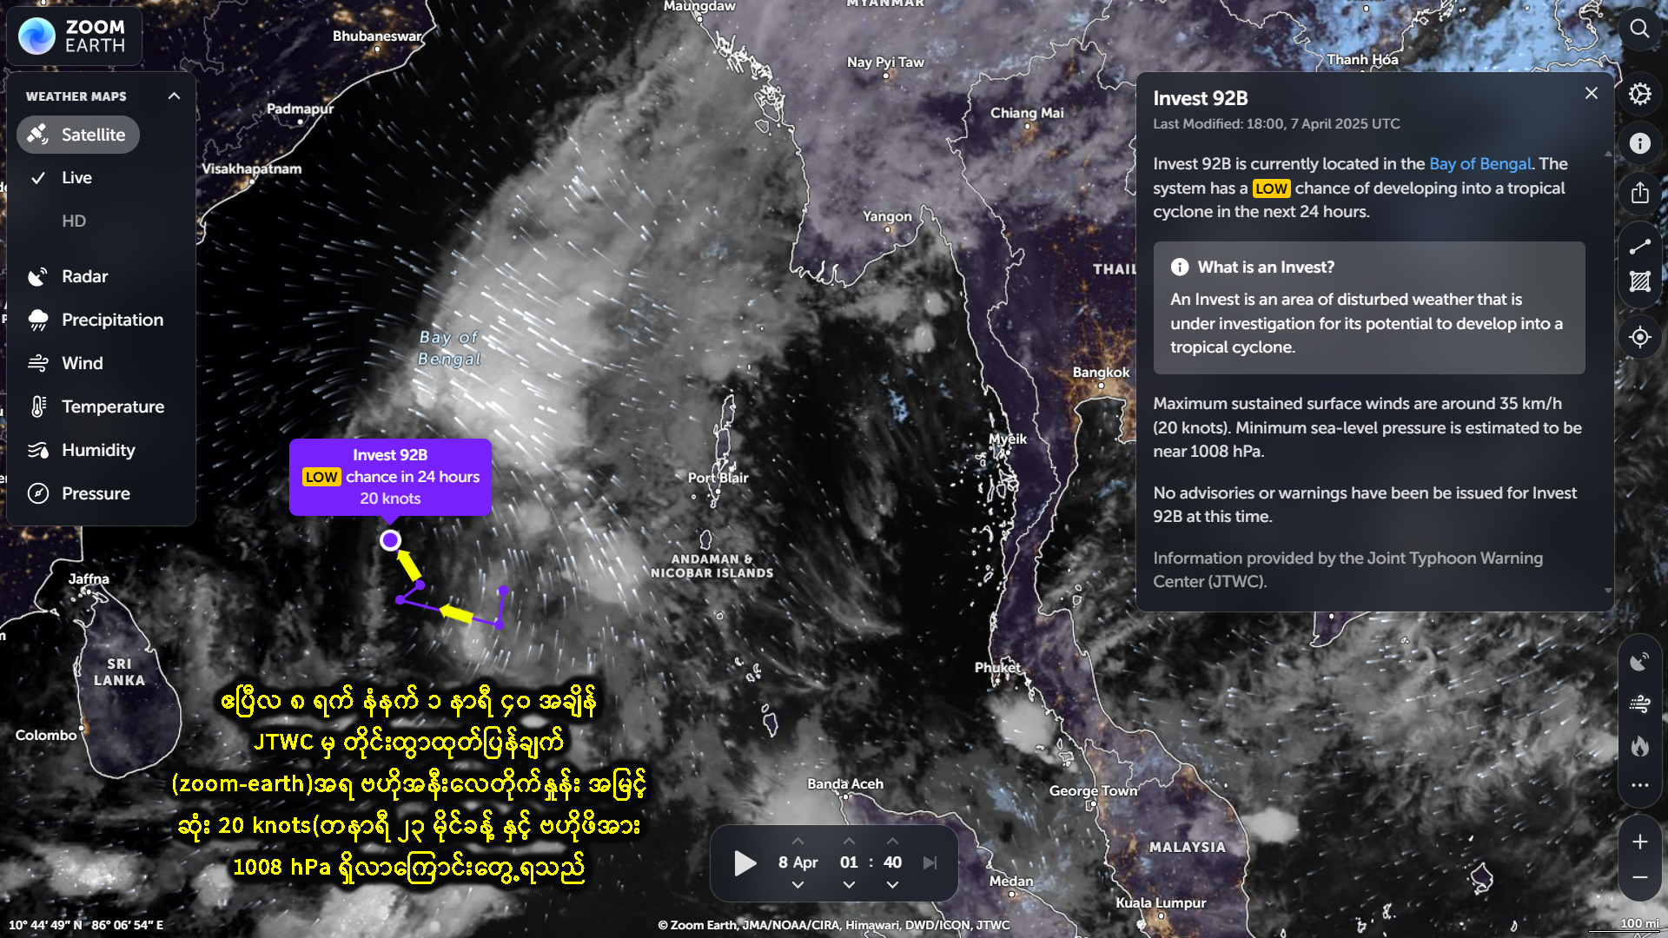Toggle wind animation icon on right toolbar
Viewport: 1668px width, 938px height.
pos(1639,703)
